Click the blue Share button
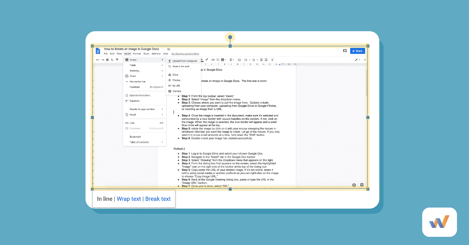This screenshot has width=469, height=245. pos(357,51)
